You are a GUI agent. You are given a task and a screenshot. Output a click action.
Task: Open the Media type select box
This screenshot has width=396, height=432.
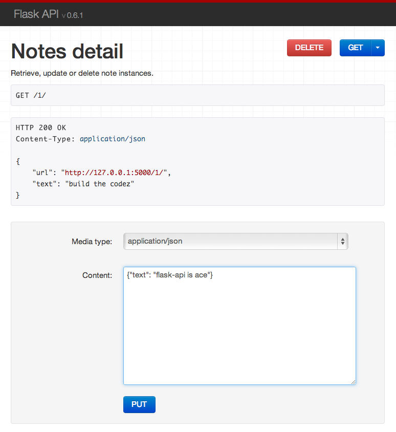[x=236, y=242]
